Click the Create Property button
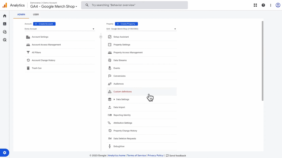The height and width of the screenshot is (158, 282). coord(126,24)
